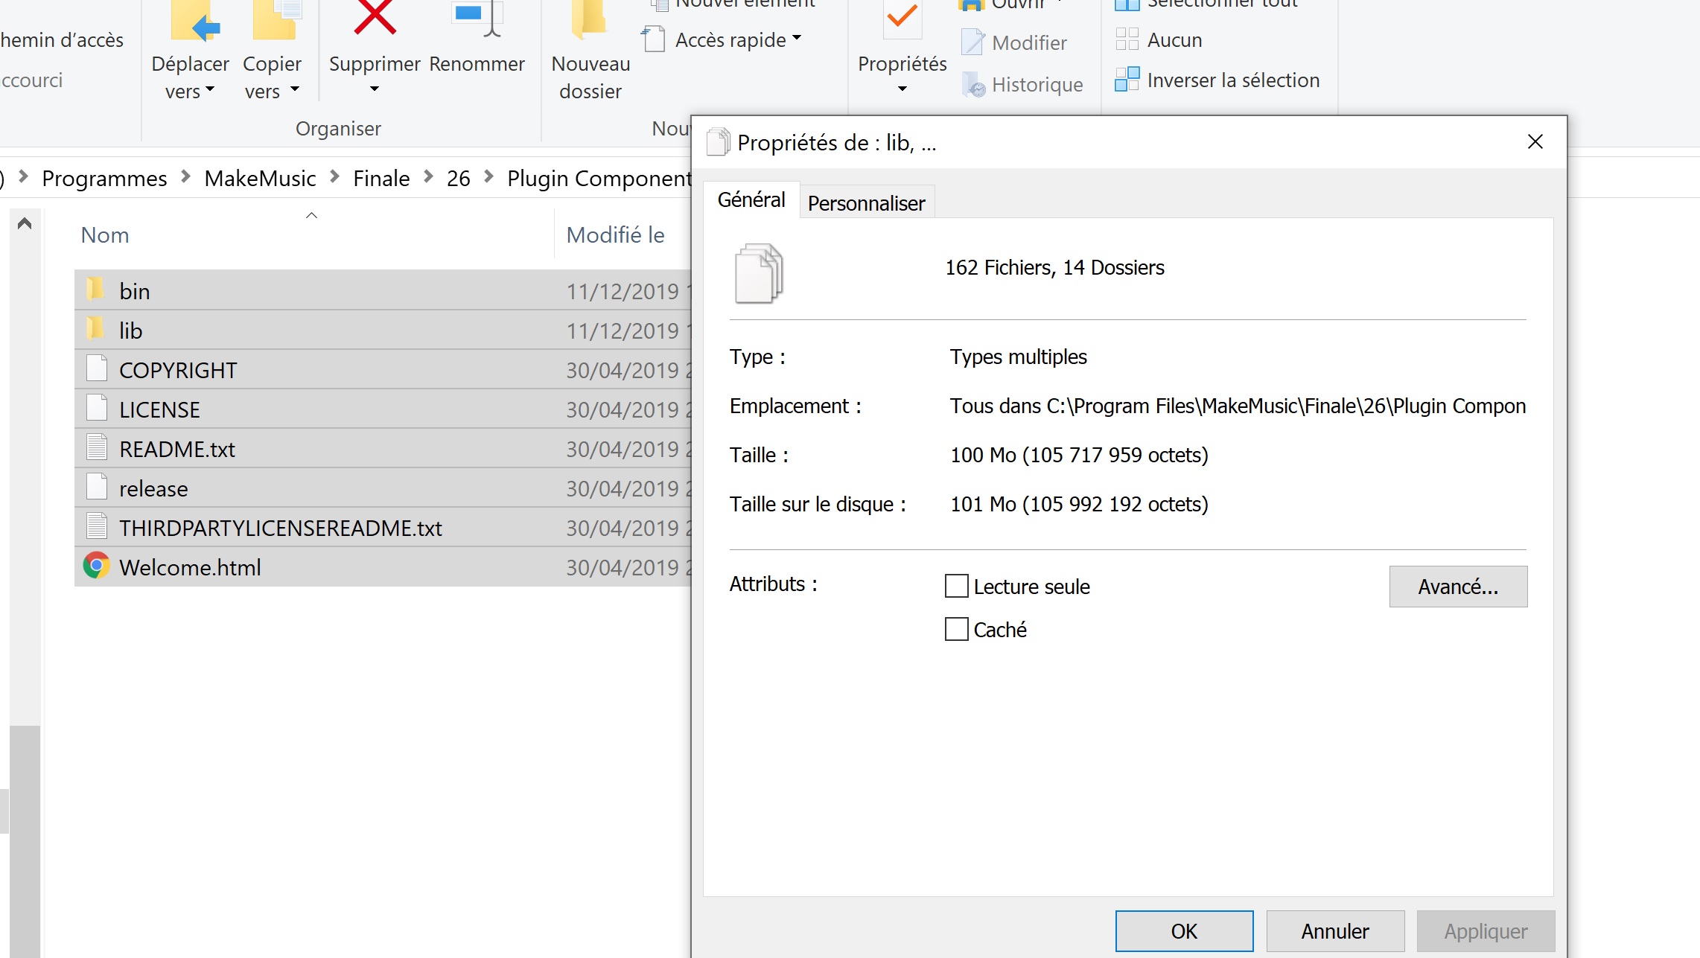Click the Inverser la sélection icon

click(x=1127, y=80)
